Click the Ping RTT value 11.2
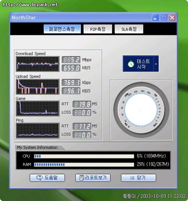 (82, 126)
